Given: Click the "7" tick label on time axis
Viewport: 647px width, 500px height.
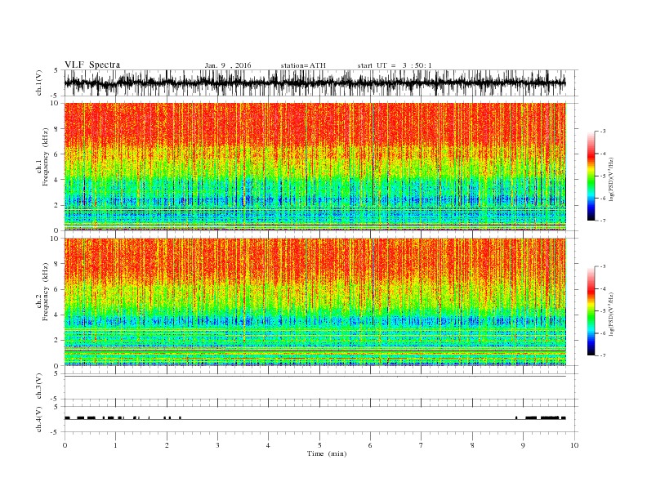Looking at the screenshot, I should pyautogui.click(x=422, y=445).
